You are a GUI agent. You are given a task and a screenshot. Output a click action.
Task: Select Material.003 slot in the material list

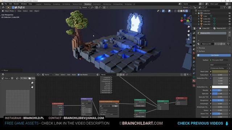212,33
